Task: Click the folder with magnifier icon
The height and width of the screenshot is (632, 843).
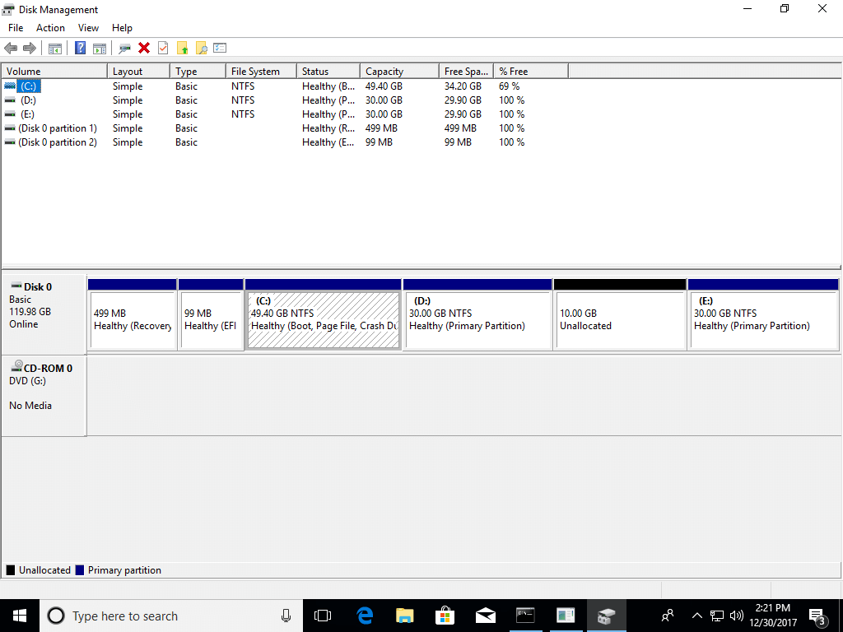Action: (201, 49)
